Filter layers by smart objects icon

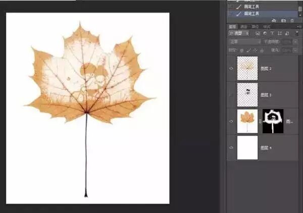click(x=287, y=33)
